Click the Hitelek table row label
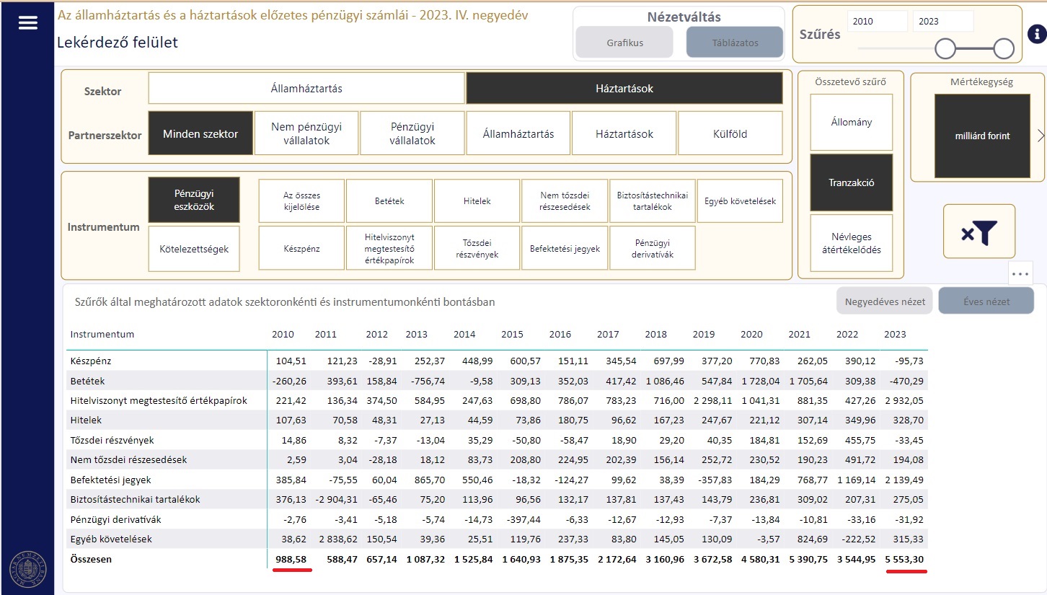 tap(86, 420)
